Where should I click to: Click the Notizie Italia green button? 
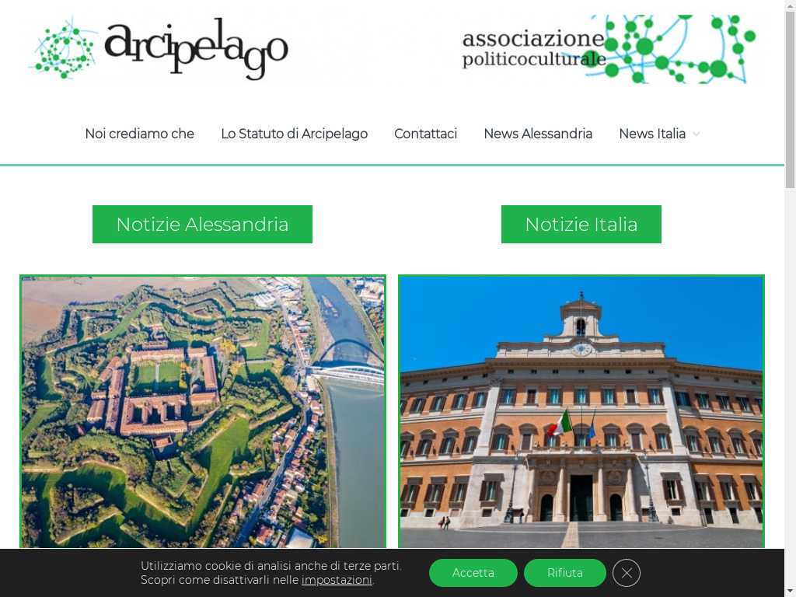click(581, 224)
